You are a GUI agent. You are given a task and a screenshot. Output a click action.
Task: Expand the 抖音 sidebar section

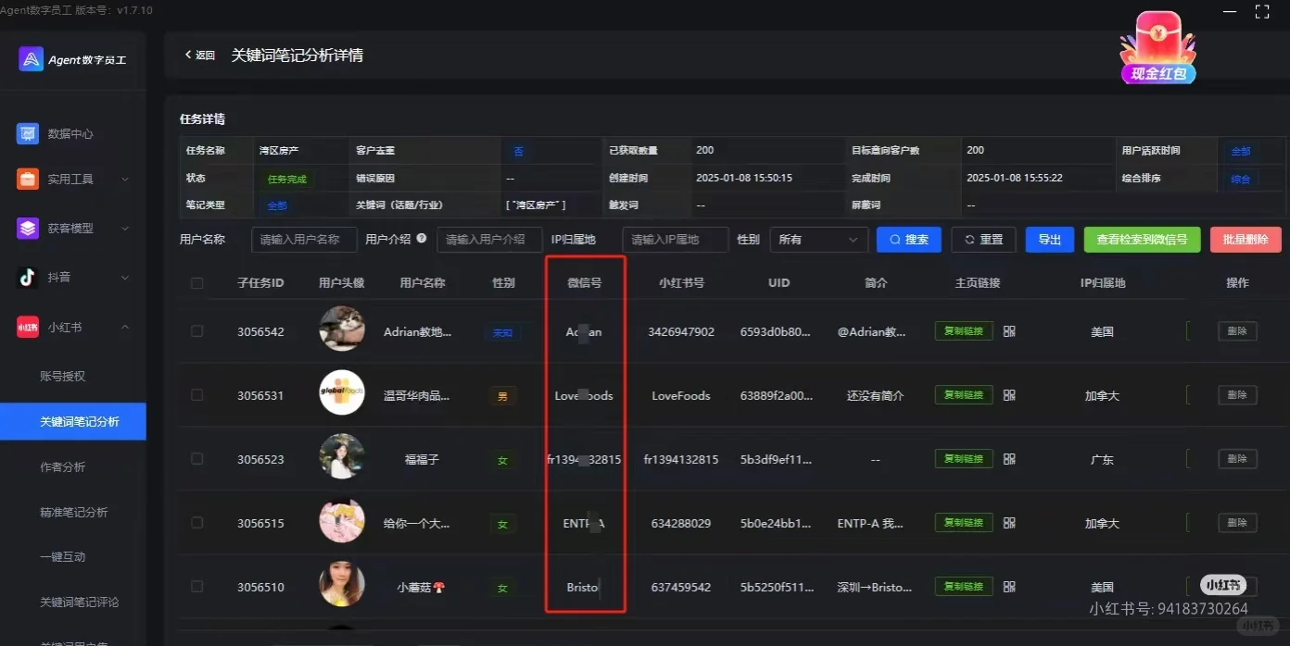125,276
